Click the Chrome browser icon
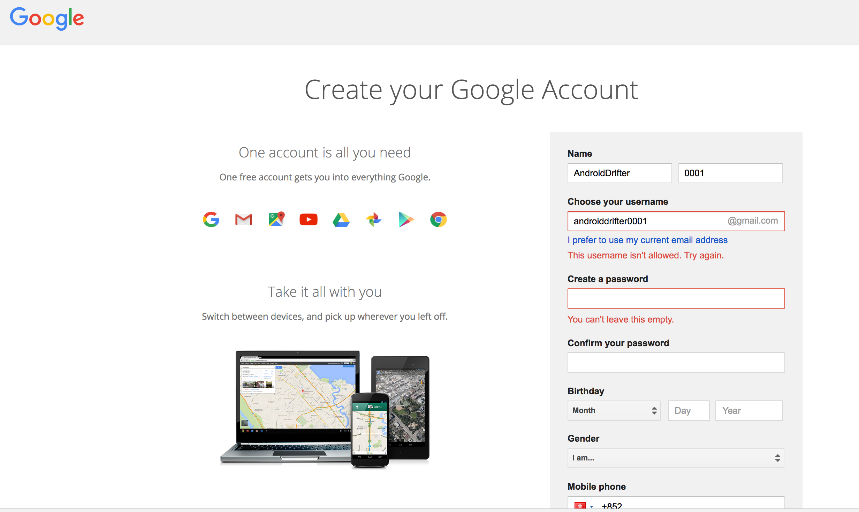 438,219
